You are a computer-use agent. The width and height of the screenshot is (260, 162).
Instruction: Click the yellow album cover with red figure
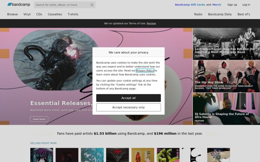point(143,155)
